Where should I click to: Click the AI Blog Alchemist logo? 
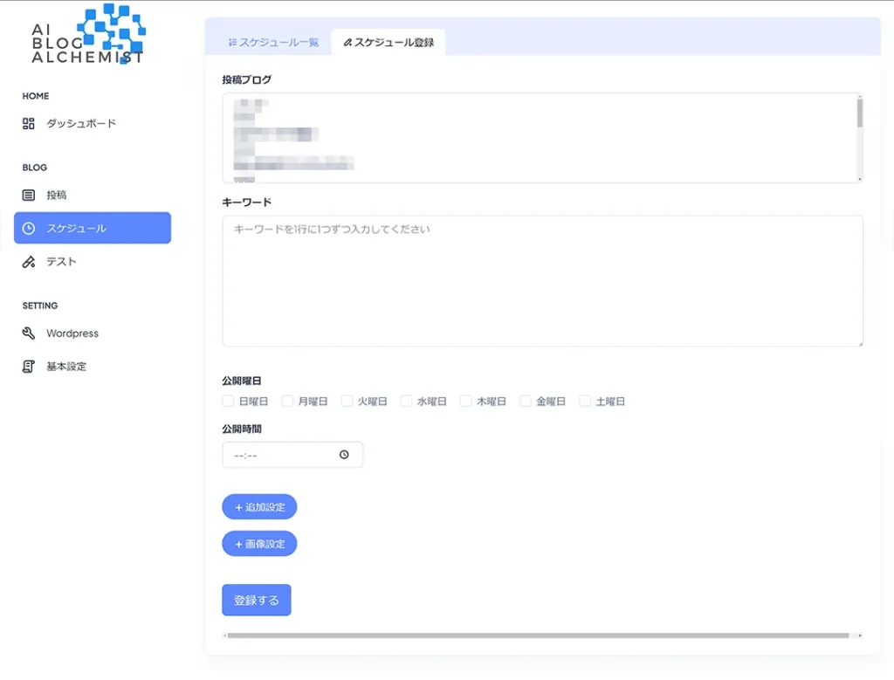pyautogui.click(x=86, y=35)
